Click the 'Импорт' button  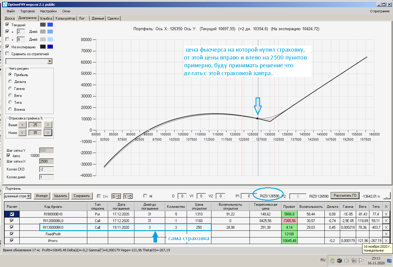(x=42, y=196)
